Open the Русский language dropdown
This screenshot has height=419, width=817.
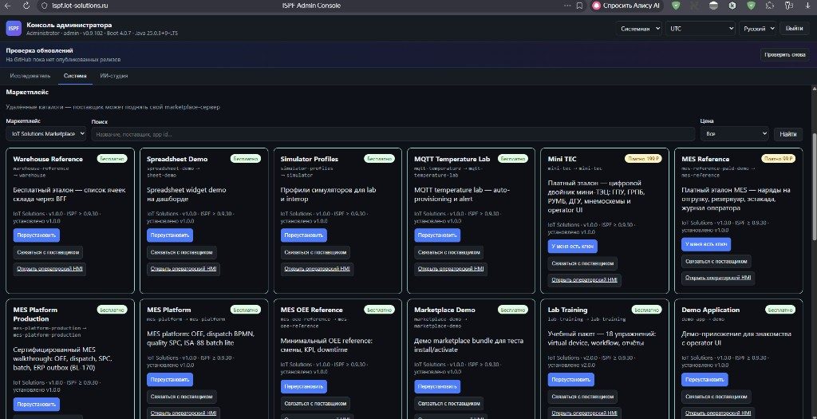click(x=758, y=29)
